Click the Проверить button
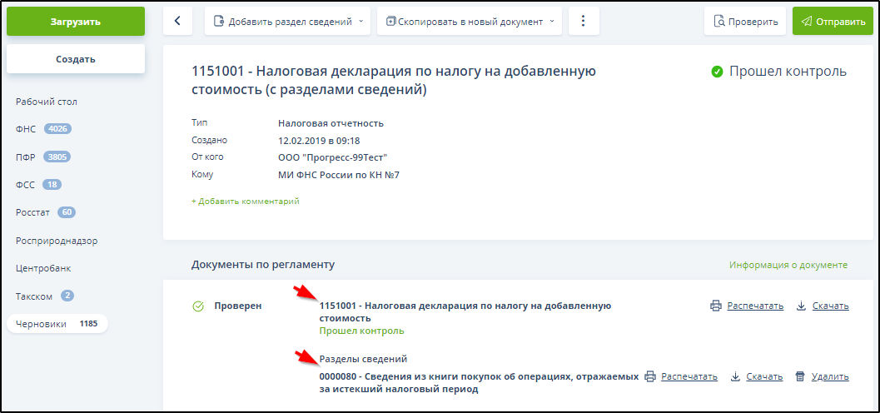The width and height of the screenshot is (880, 413). pos(745,22)
